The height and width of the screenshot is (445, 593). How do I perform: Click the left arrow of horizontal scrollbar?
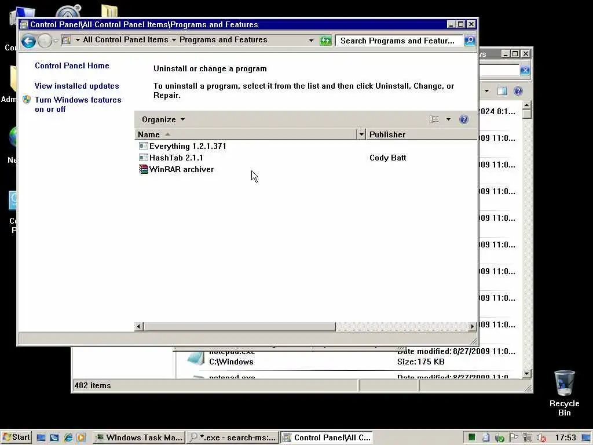tap(139, 326)
